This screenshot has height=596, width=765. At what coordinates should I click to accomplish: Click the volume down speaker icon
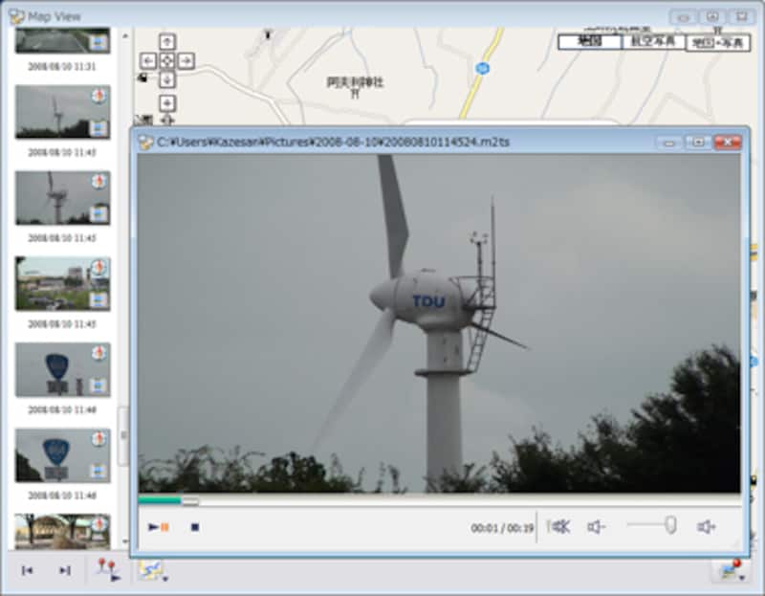tap(596, 526)
